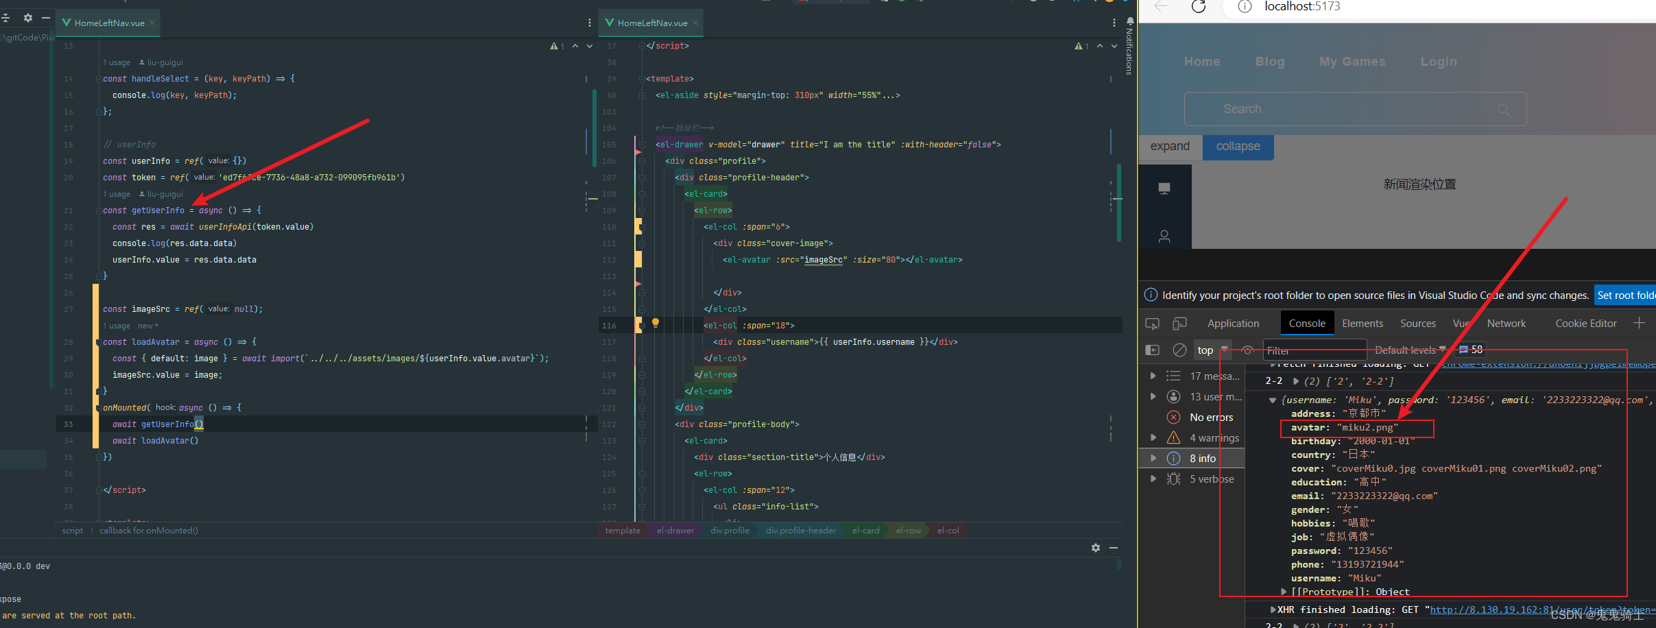The height and width of the screenshot is (628, 1656).
Task: Toggle device emulation in DevTools
Action: click(x=1179, y=324)
